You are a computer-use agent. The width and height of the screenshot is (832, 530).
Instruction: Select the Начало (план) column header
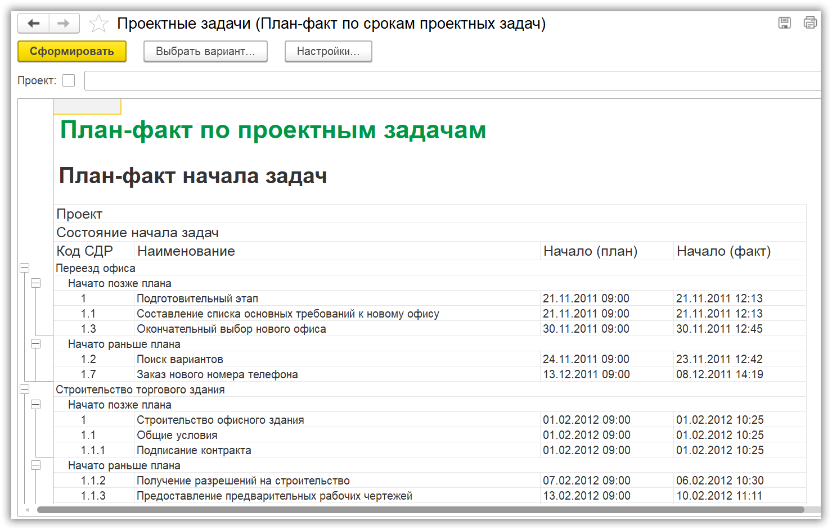coord(607,251)
